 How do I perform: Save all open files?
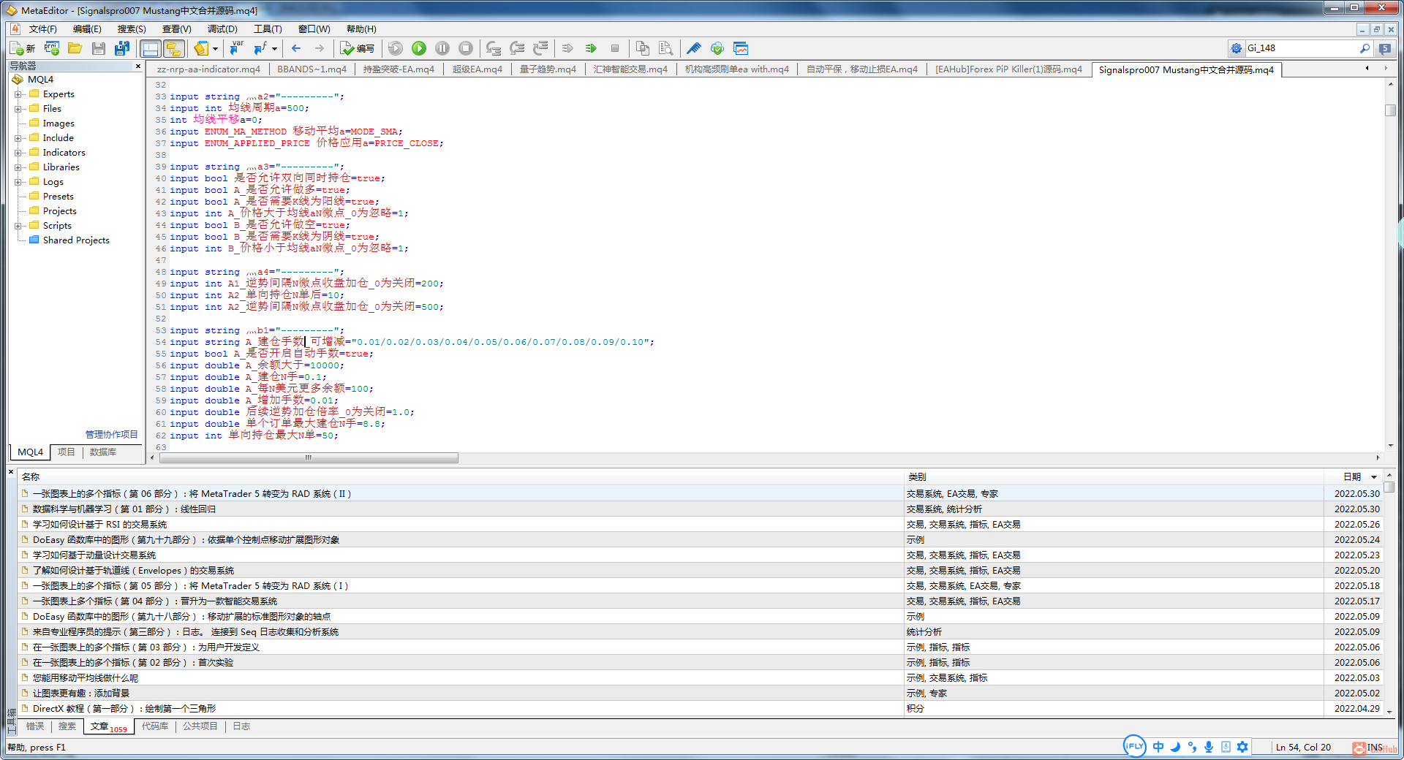tap(122, 48)
